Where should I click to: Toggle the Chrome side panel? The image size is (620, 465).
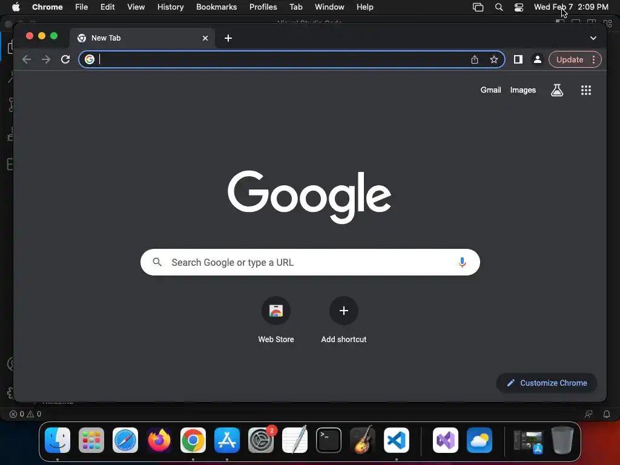tap(518, 59)
